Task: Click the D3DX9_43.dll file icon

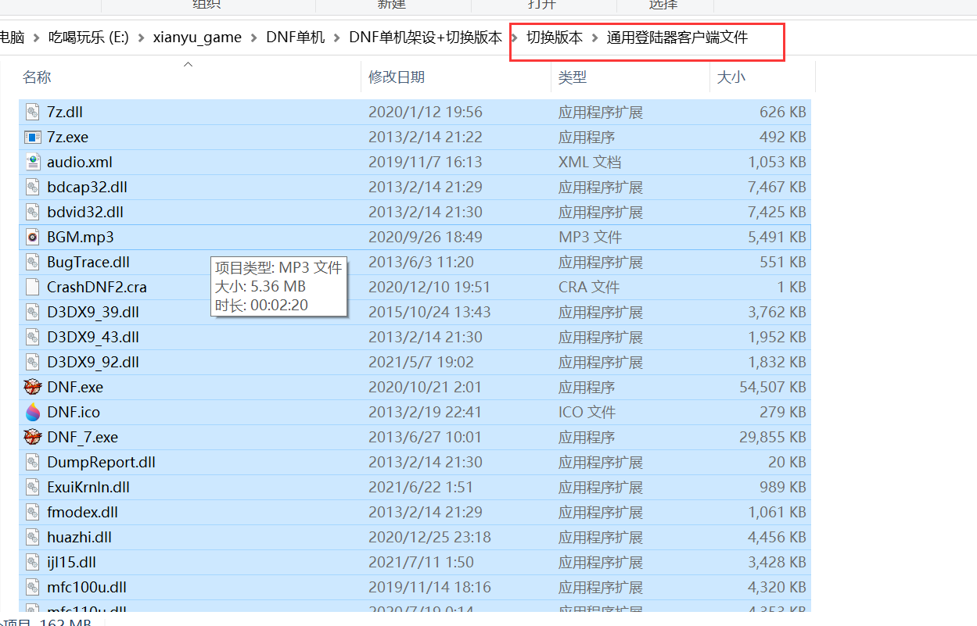Action: click(x=32, y=337)
